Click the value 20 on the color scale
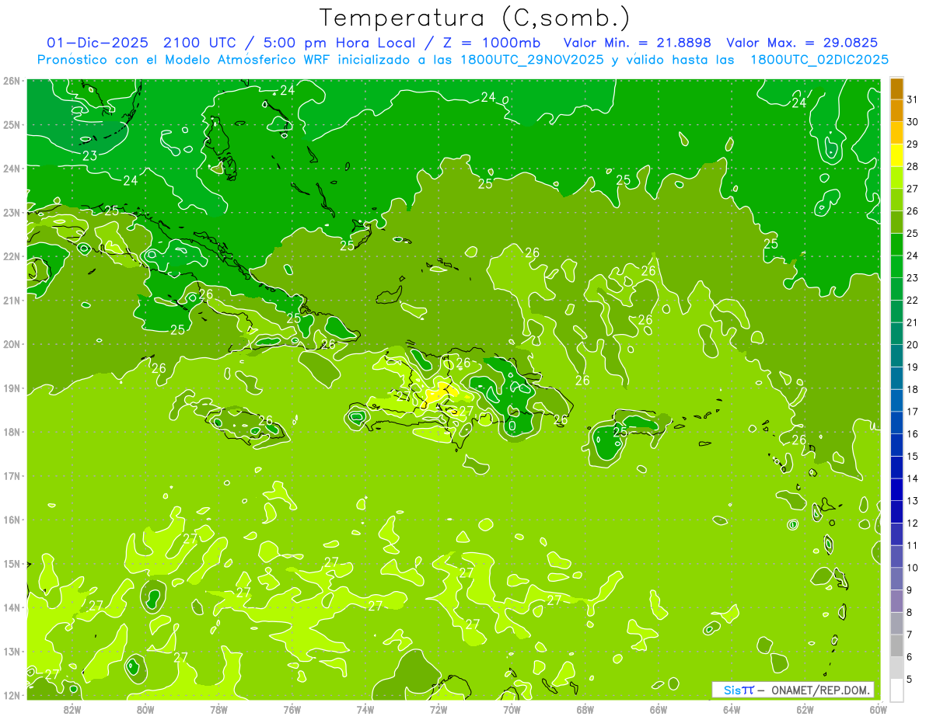This screenshot has width=933, height=720. click(x=912, y=345)
